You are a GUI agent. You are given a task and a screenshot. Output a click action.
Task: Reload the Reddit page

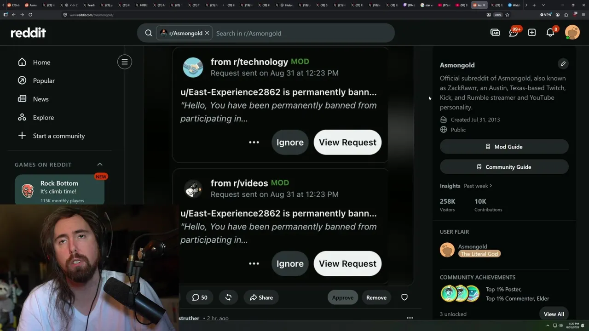point(30,15)
